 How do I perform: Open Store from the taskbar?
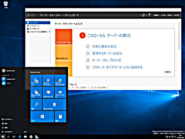[31, 137]
